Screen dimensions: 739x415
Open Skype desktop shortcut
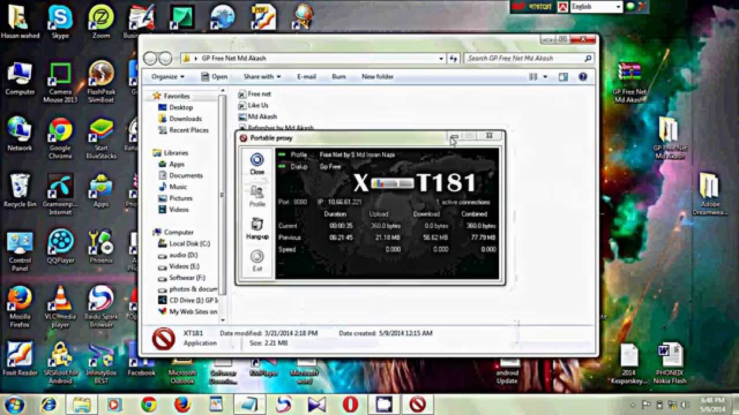click(60, 22)
